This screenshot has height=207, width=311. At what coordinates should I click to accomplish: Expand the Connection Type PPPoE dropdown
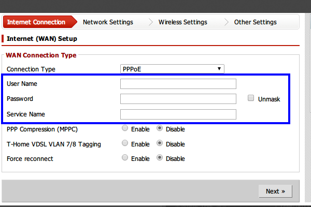172,69
